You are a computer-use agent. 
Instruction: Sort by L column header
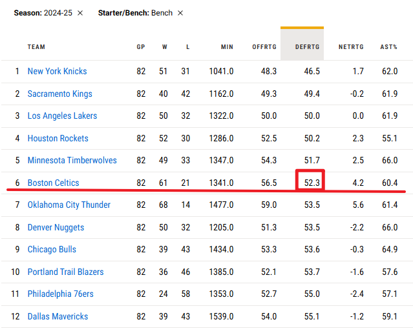tap(187, 47)
